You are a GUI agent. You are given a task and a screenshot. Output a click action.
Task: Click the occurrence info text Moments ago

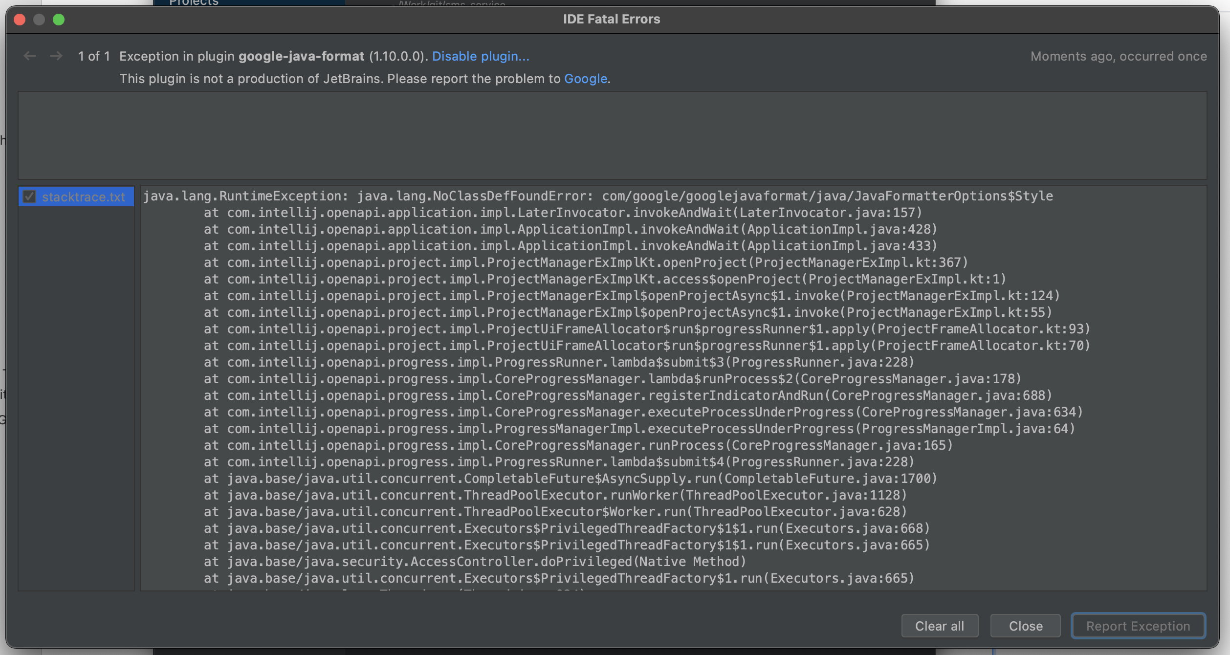coord(1118,56)
